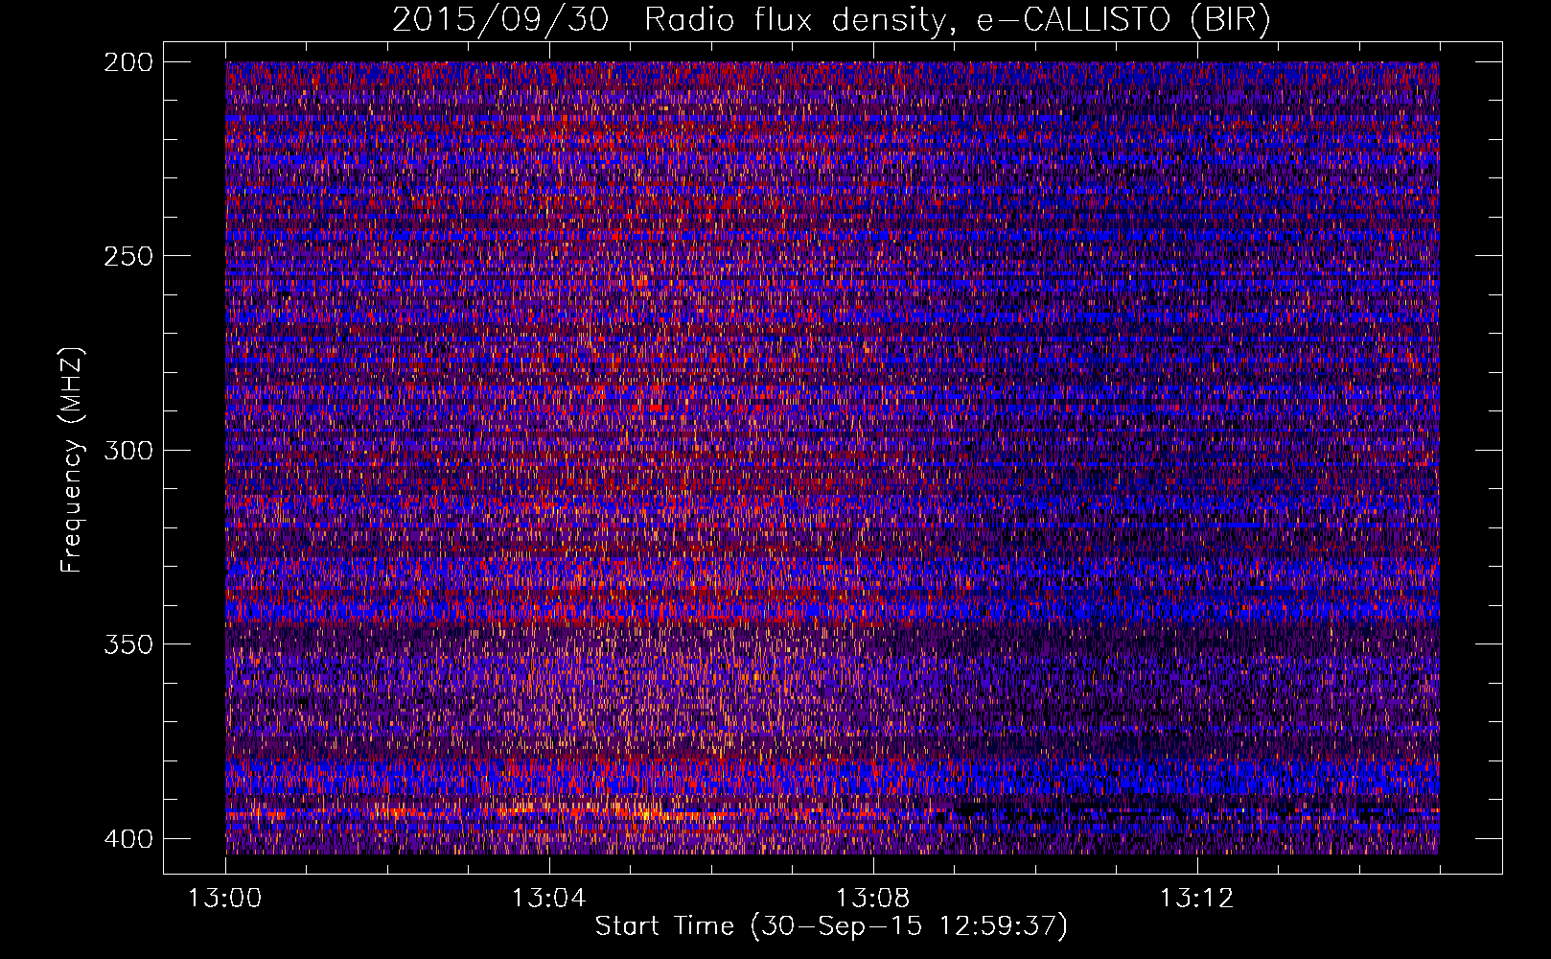
Task: Select the 300 frequency tick label
Action: click(127, 451)
